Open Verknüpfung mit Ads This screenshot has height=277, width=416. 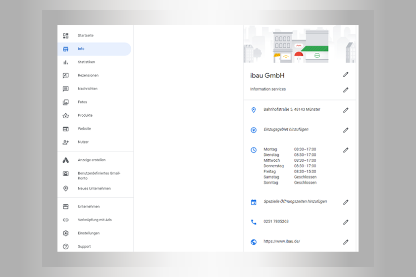click(x=95, y=220)
